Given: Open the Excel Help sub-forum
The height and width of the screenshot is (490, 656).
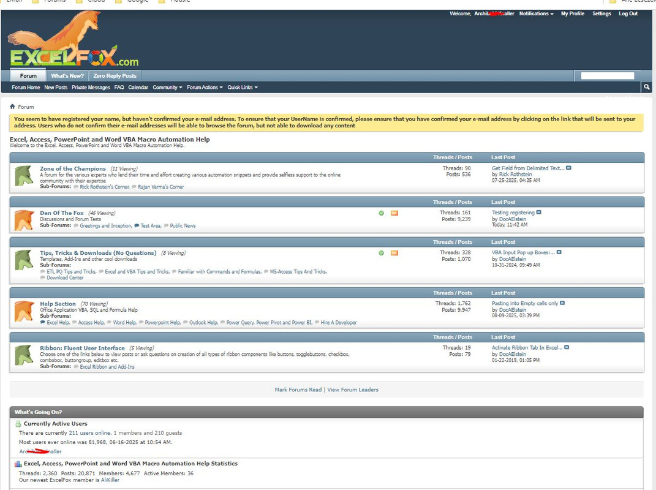Looking at the screenshot, I should click(58, 323).
